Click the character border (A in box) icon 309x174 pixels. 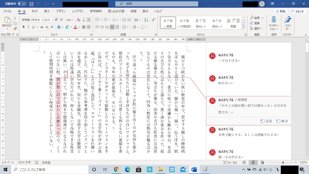(x=89, y=20)
